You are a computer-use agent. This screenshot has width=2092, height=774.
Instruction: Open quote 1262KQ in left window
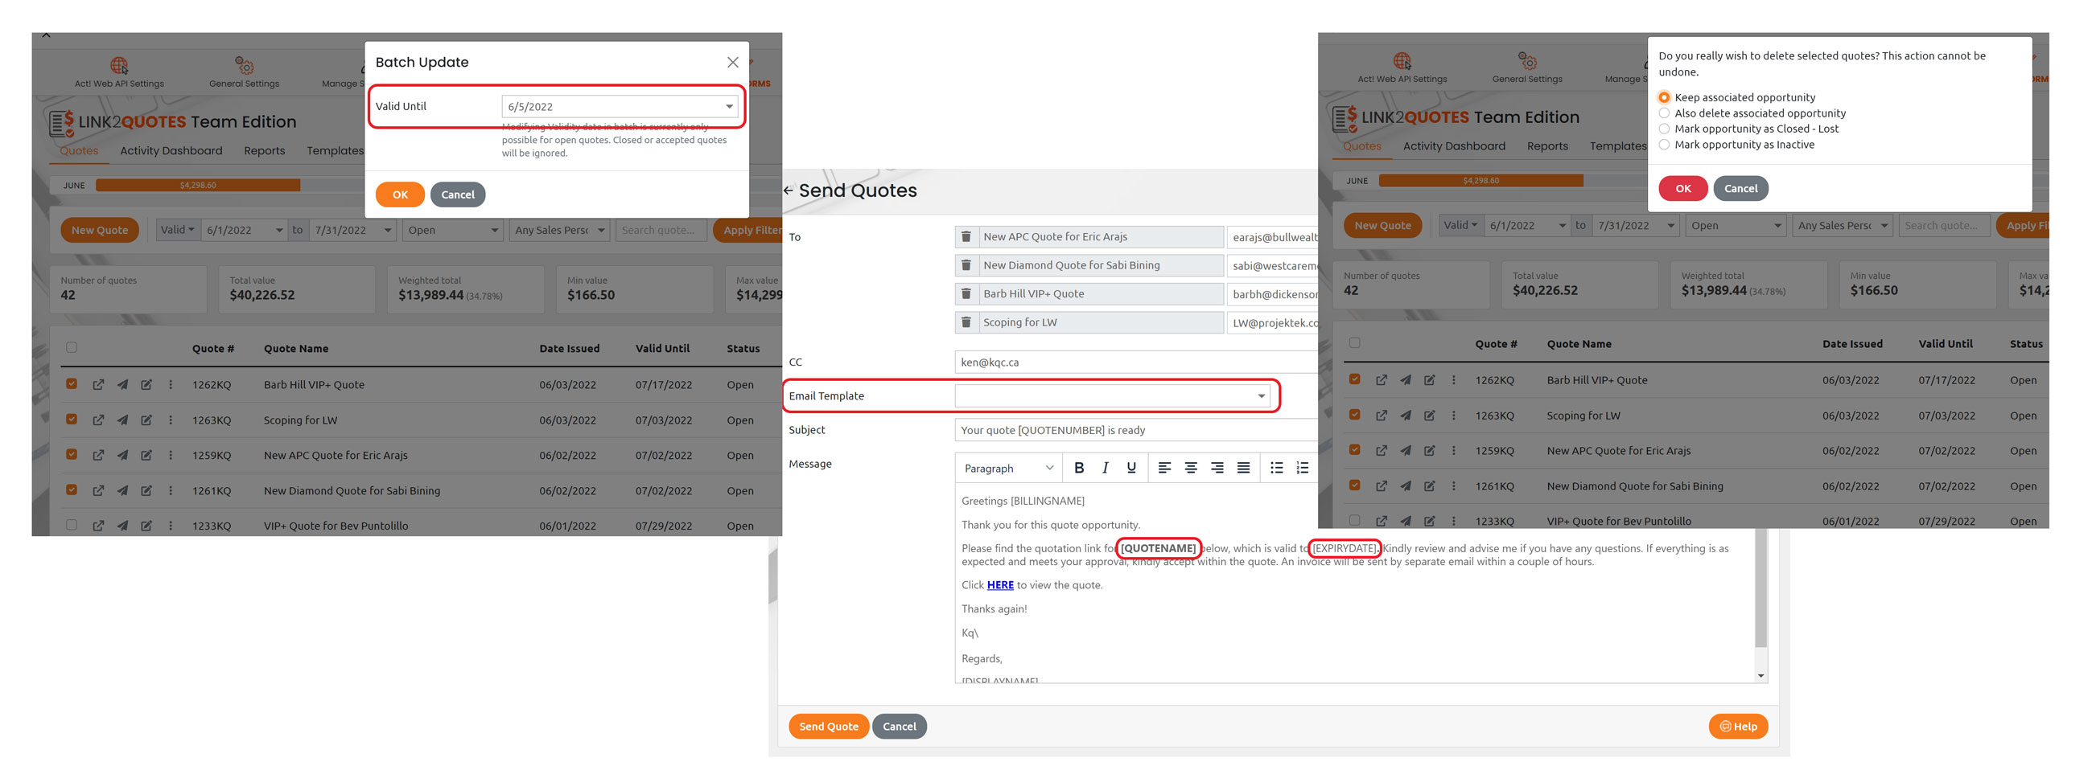tap(98, 384)
